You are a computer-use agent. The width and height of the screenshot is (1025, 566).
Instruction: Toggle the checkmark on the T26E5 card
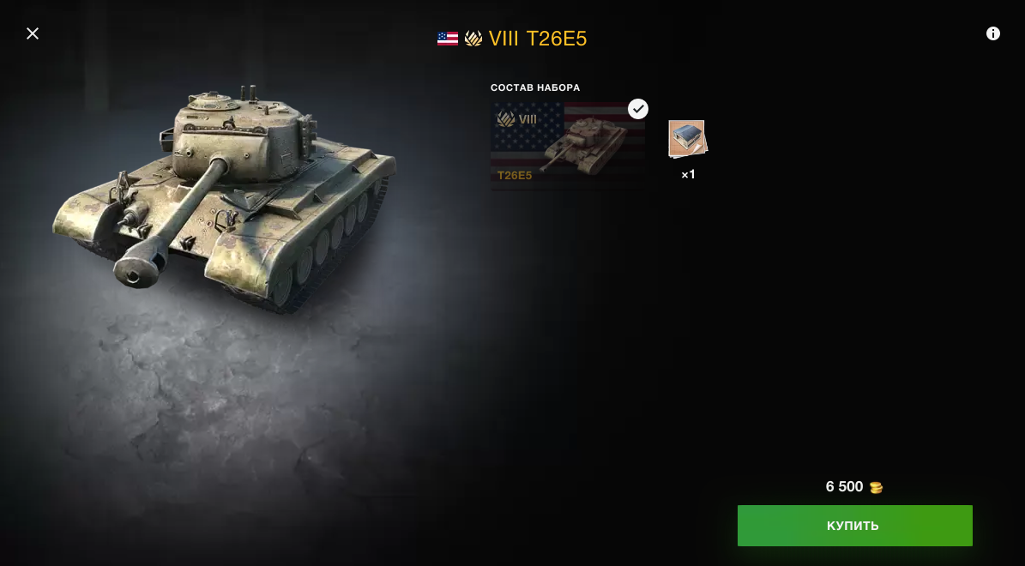(638, 109)
